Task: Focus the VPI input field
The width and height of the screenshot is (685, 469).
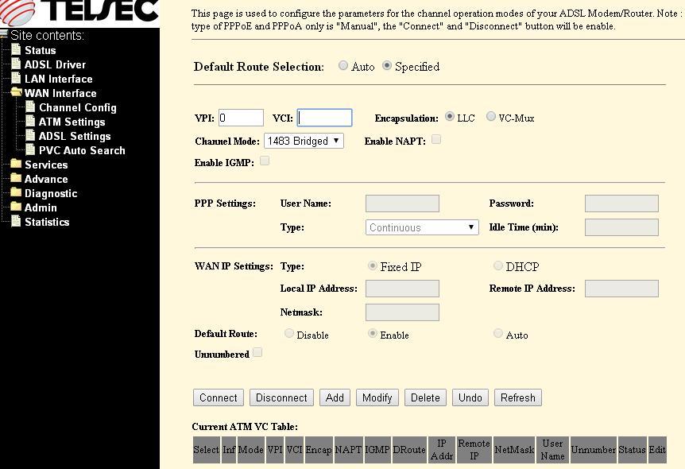Action: tap(241, 118)
